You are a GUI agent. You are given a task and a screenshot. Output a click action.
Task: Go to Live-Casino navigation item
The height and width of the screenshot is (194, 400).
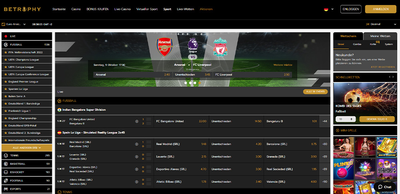(x=122, y=9)
